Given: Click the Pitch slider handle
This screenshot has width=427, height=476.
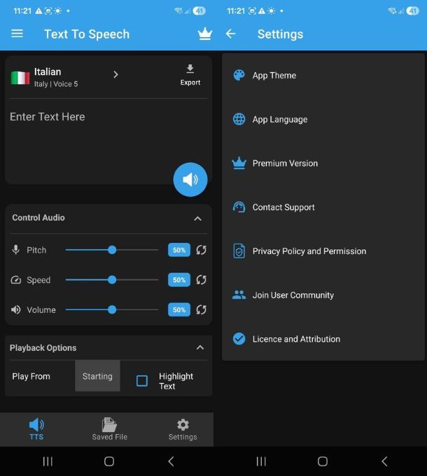Looking at the screenshot, I should click(112, 250).
